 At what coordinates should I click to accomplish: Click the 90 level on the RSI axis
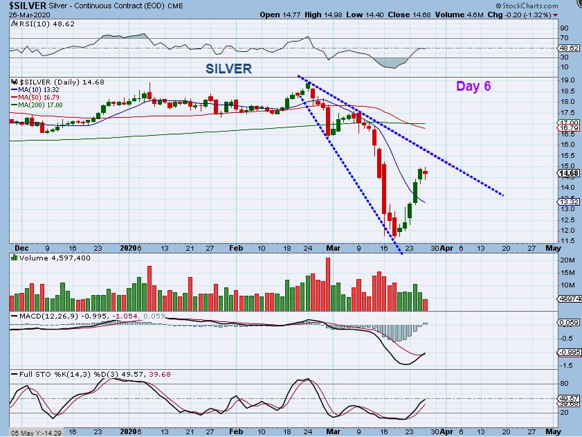[x=565, y=28]
